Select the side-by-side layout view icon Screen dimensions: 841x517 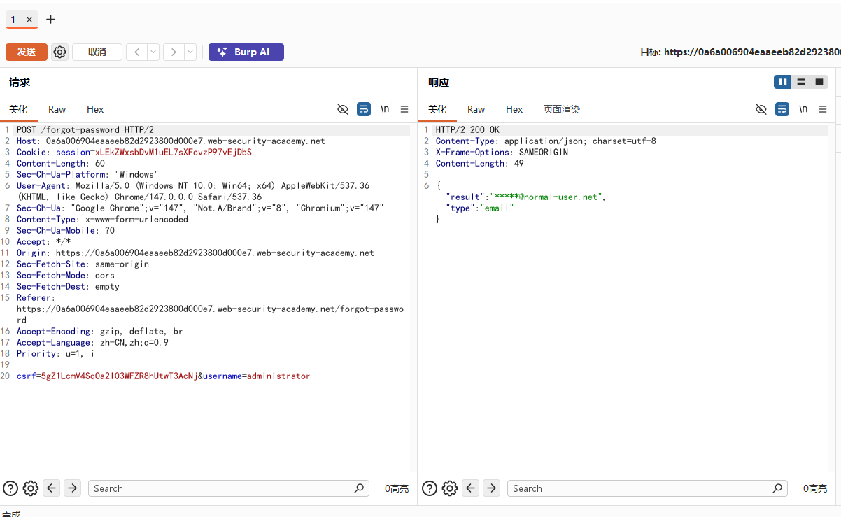pyautogui.click(x=783, y=82)
